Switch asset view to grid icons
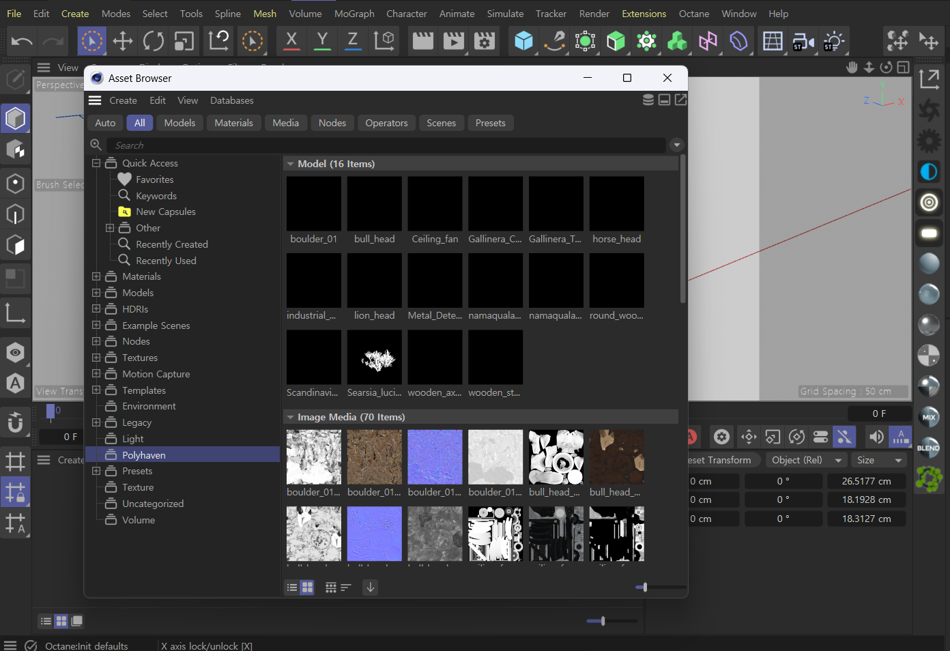Viewport: 950px width, 651px height. tap(307, 588)
